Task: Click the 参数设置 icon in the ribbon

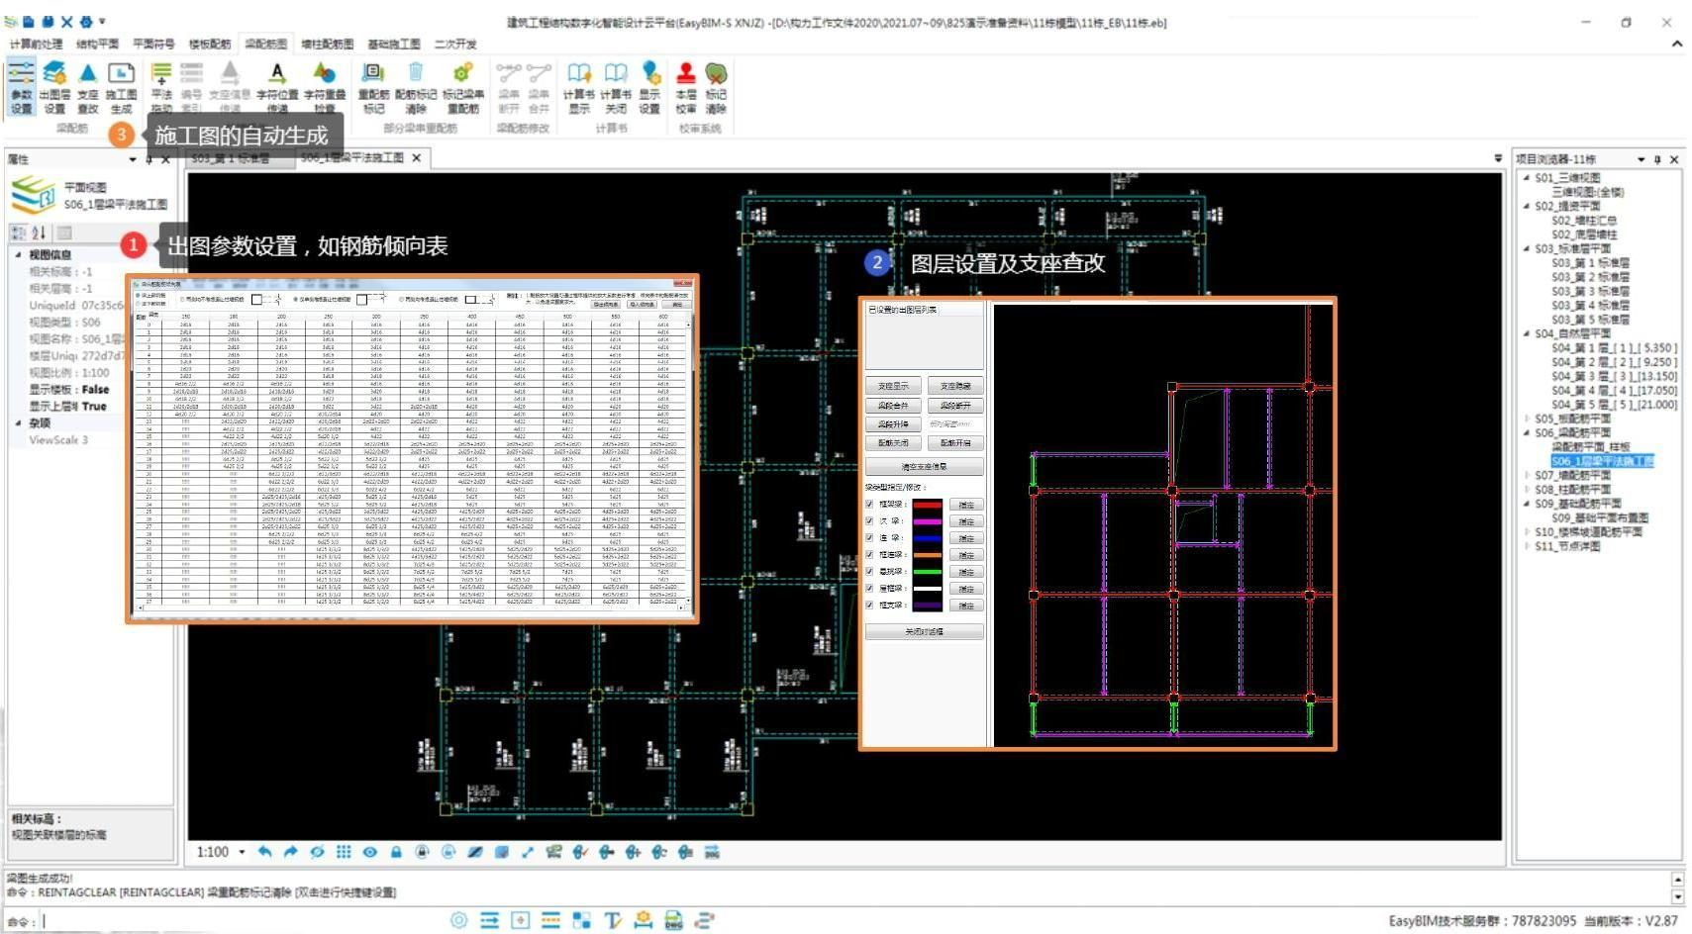Action: tap(21, 77)
